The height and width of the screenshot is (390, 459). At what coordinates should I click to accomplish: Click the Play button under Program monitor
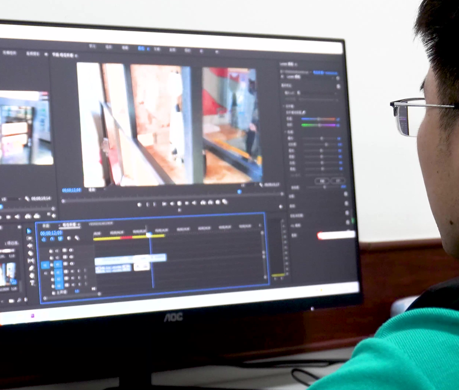coord(179,204)
